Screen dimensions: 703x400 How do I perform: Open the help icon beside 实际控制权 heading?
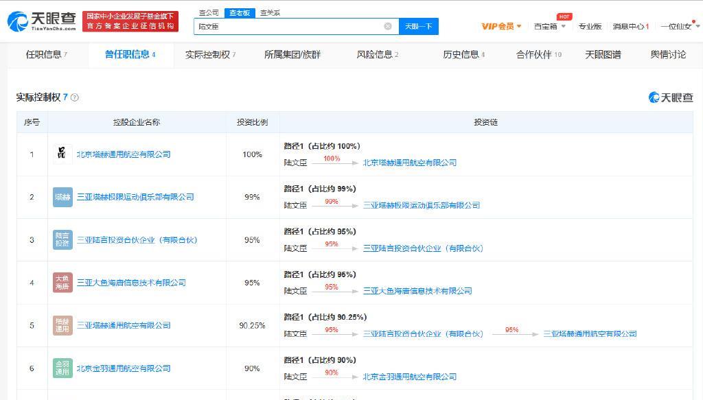click(x=75, y=97)
